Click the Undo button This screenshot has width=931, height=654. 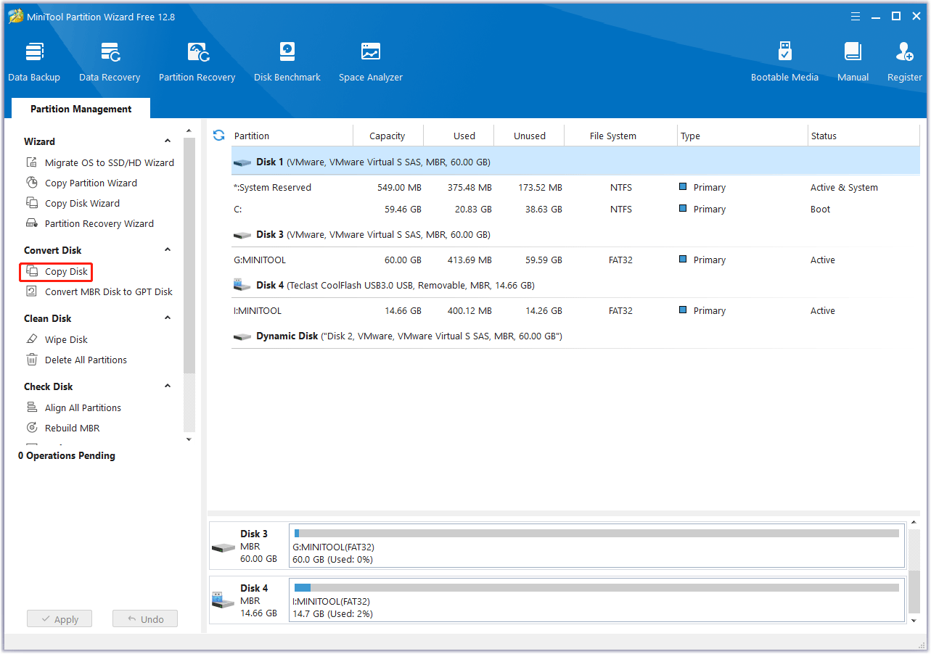[x=145, y=619]
